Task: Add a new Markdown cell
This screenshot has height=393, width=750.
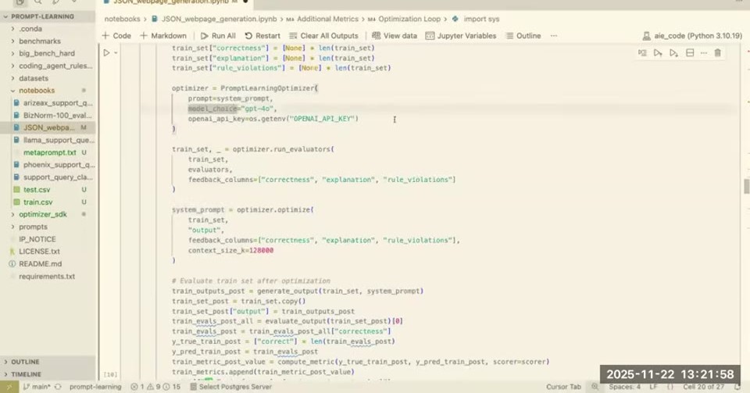Action: pyautogui.click(x=163, y=36)
